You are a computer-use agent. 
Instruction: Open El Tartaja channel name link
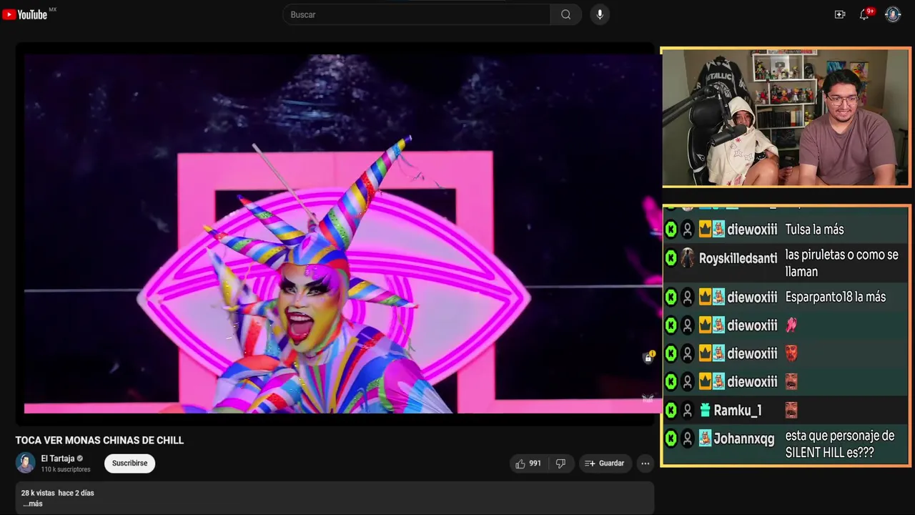[57, 458]
